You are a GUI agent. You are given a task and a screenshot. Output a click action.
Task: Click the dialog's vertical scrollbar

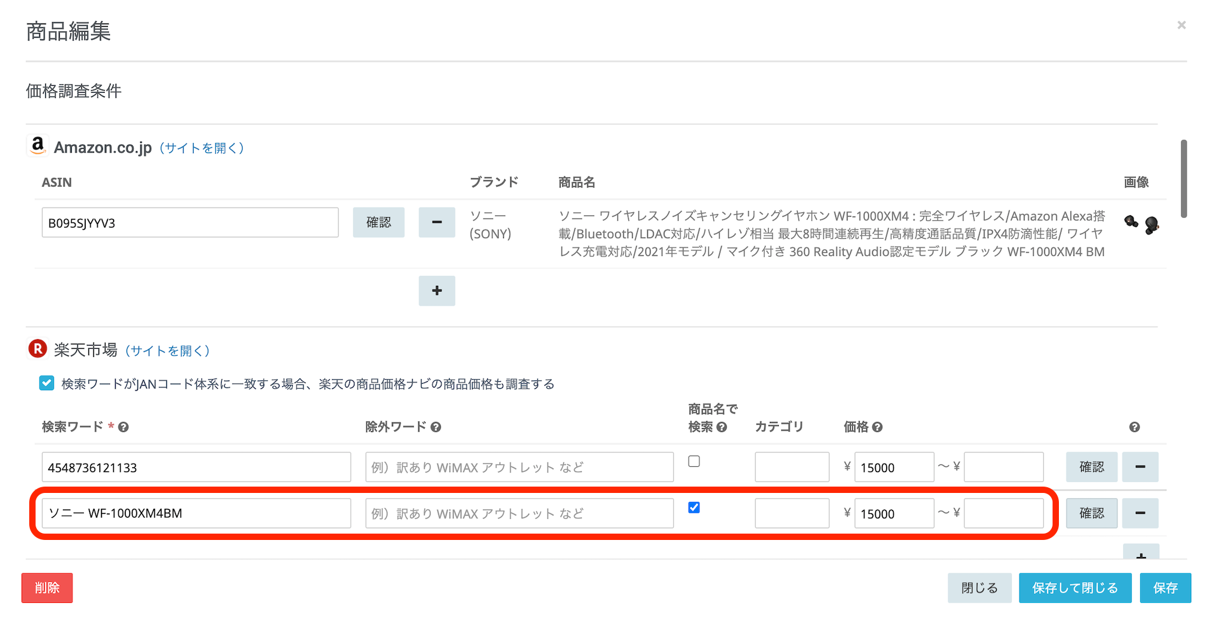pos(1183,179)
